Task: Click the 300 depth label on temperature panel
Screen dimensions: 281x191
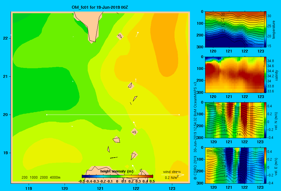Action: [200, 47]
